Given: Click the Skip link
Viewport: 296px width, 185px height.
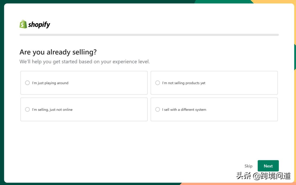Looking at the screenshot, I should (248, 166).
